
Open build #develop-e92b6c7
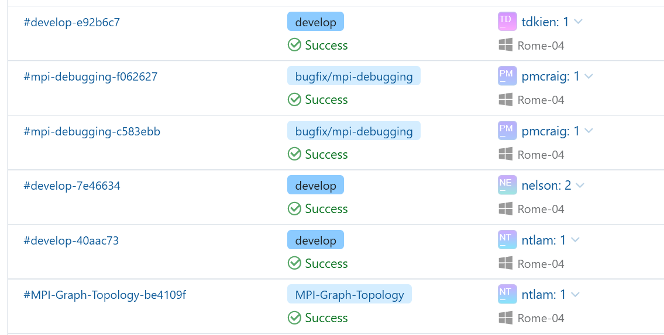coord(71,22)
